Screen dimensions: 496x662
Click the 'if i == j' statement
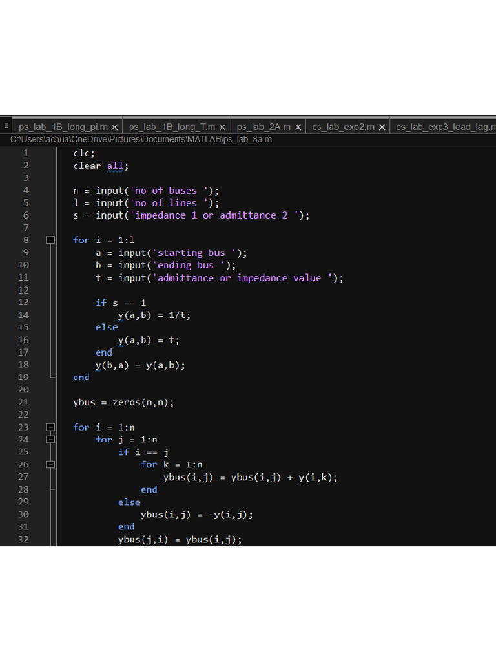pos(143,452)
